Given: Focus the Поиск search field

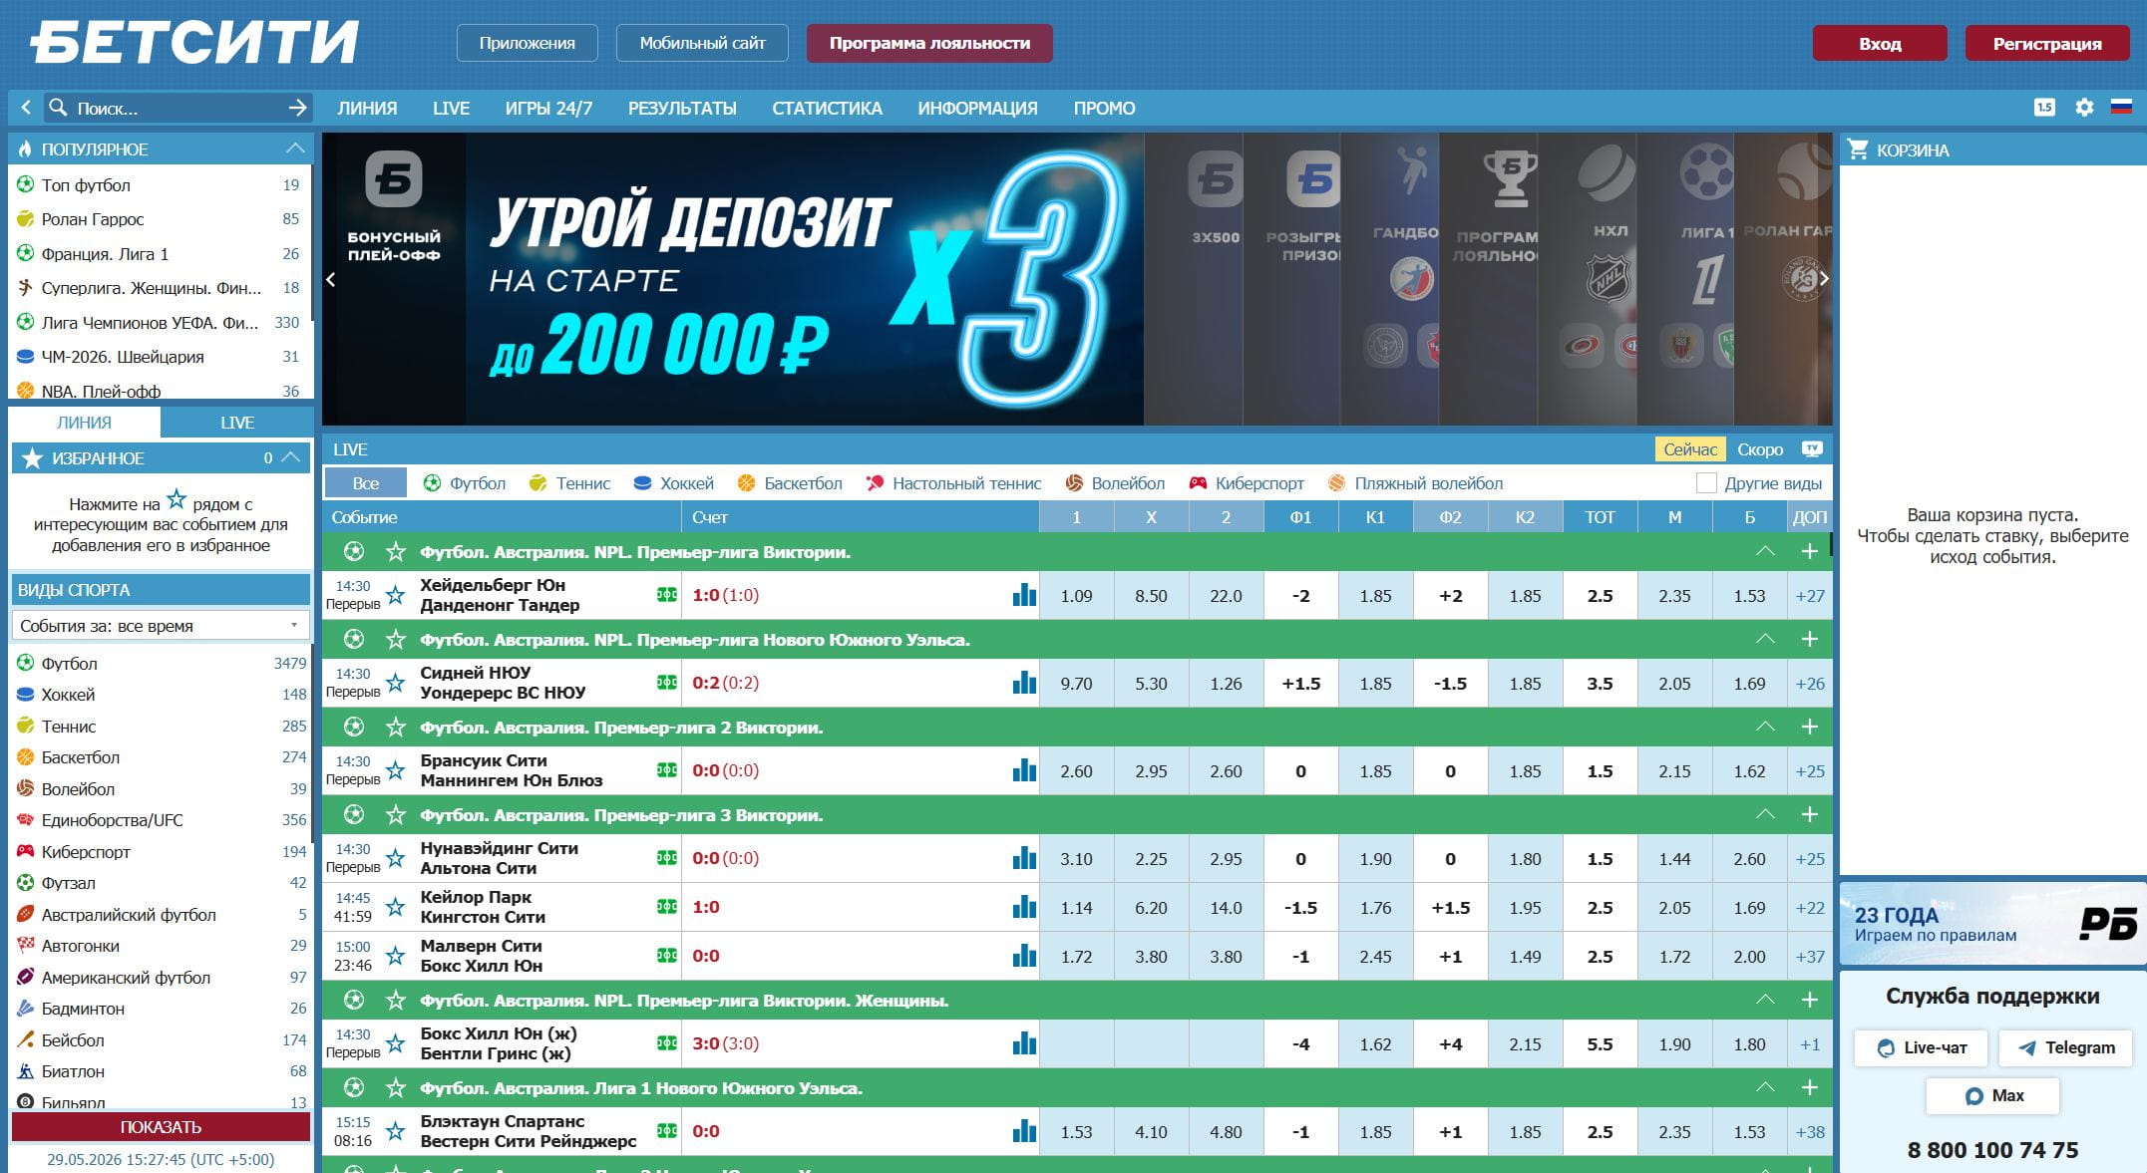Looking at the screenshot, I should 179,108.
